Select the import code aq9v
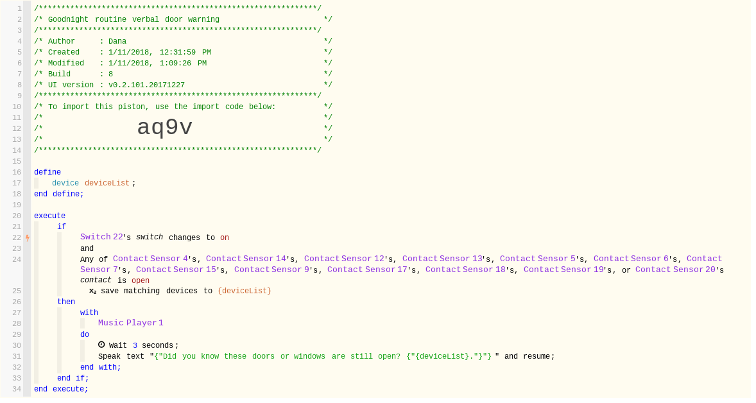The width and height of the screenshot is (756, 403). point(165,128)
